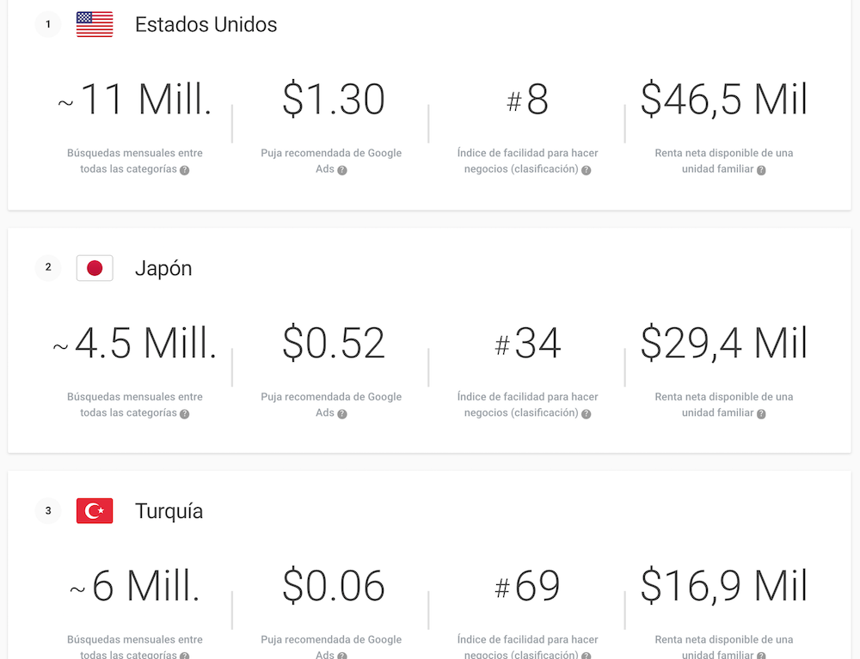
Task: Open help icon for Japón household income
Action: tap(761, 414)
